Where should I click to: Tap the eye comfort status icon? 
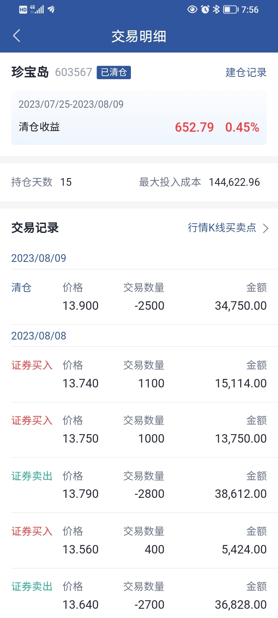click(192, 9)
